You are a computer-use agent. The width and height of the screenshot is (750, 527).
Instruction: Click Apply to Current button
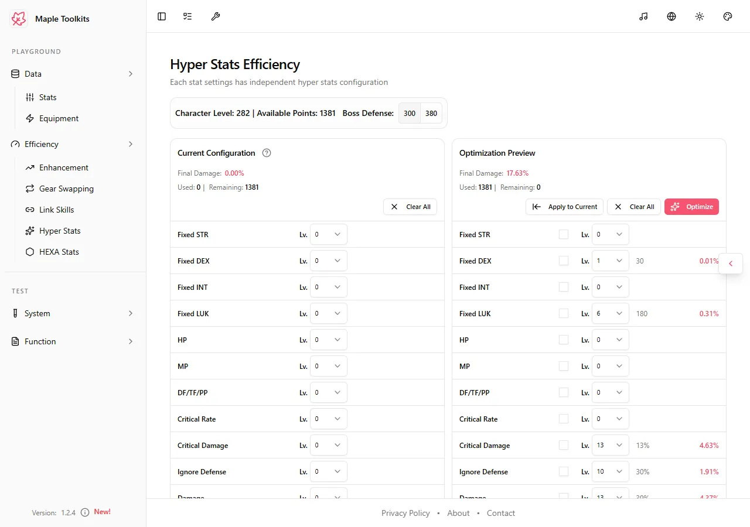pyautogui.click(x=564, y=207)
